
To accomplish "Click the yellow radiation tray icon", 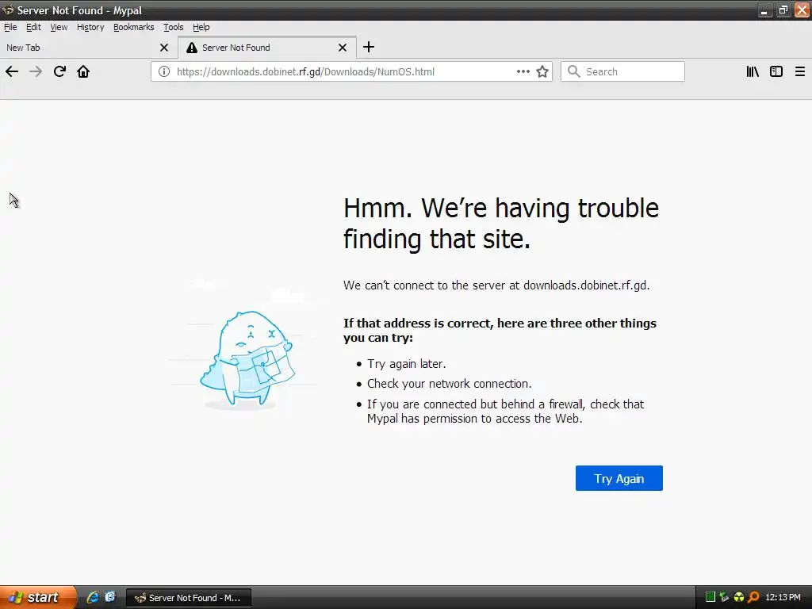I will [739, 597].
